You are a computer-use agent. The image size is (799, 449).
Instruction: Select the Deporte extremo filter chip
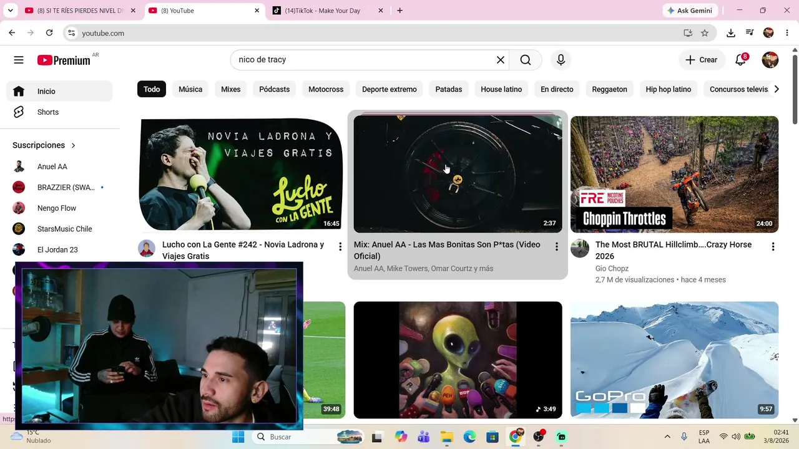tap(390, 89)
